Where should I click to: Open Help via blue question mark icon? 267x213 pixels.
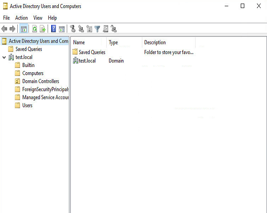[x=53, y=29]
